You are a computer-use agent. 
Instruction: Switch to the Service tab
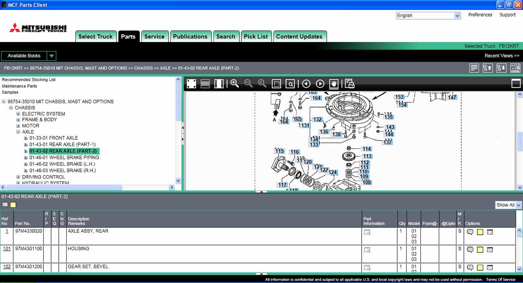(x=154, y=36)
